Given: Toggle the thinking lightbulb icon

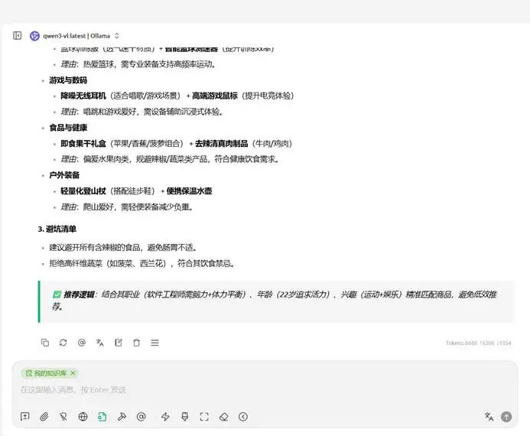Looking at the screenshot, I should point(63,417).
